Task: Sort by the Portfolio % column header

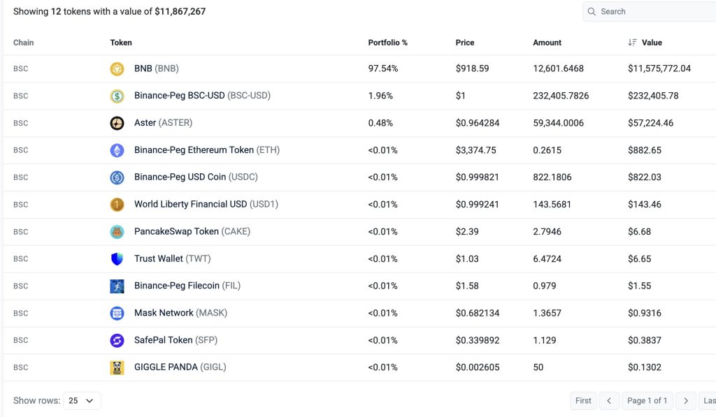Action: 387,43
